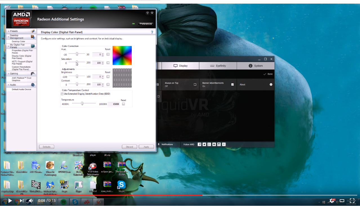Viewport: 360px width, 206px height.
Task: Increase Hue value with up arrow
Action: click(103, 54)
